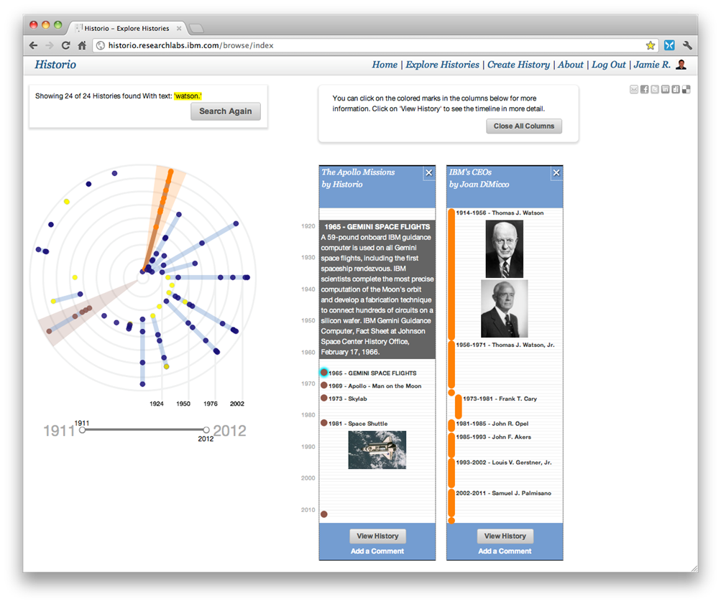Image resolution: width=721 pixels, height=604 pixels.
Task: Select 1993-2002 Louis V. Gerstner, Jr. entry
Action: [x=503, y=463]
